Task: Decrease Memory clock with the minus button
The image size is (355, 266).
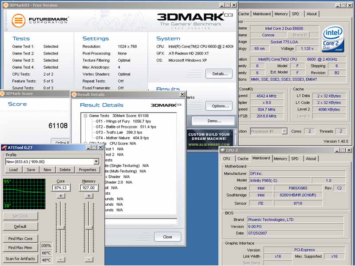Action: (89, 259)
